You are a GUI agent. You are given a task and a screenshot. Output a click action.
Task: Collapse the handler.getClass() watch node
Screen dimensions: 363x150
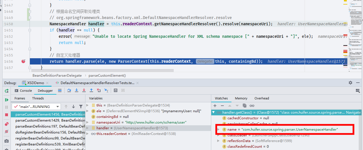pos(214,113)
